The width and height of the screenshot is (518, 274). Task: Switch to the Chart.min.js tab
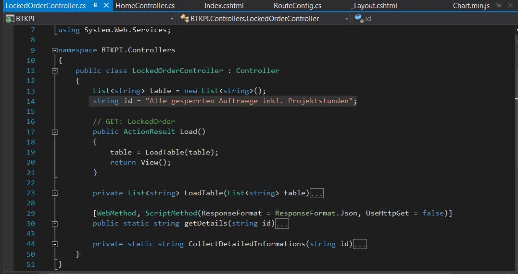[471, 6]
